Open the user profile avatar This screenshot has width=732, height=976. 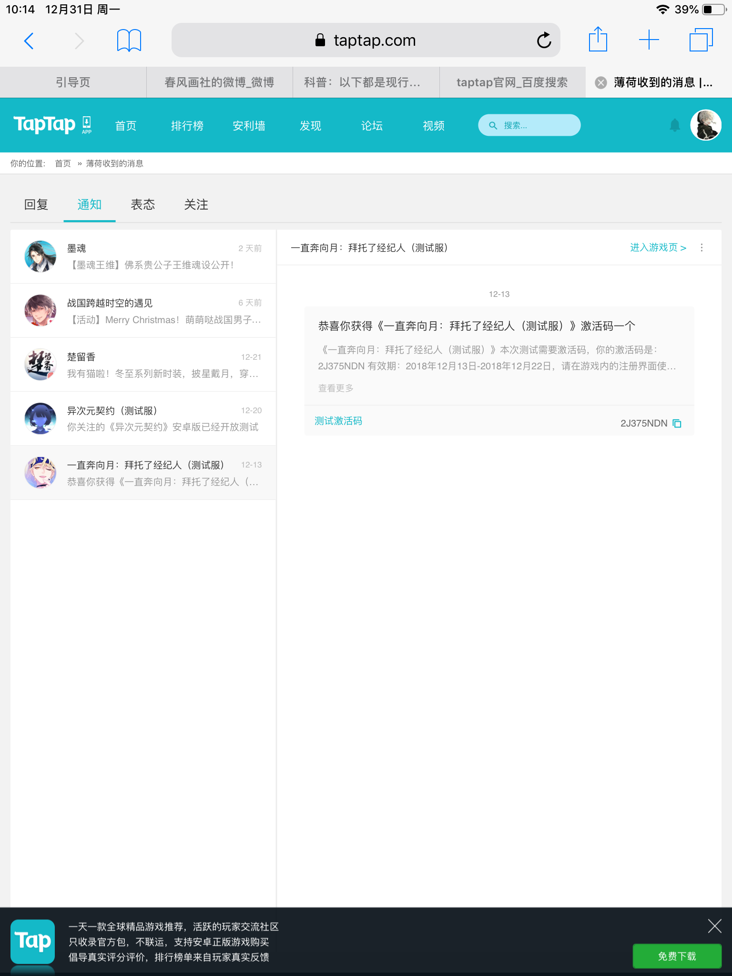click(706, 125)
